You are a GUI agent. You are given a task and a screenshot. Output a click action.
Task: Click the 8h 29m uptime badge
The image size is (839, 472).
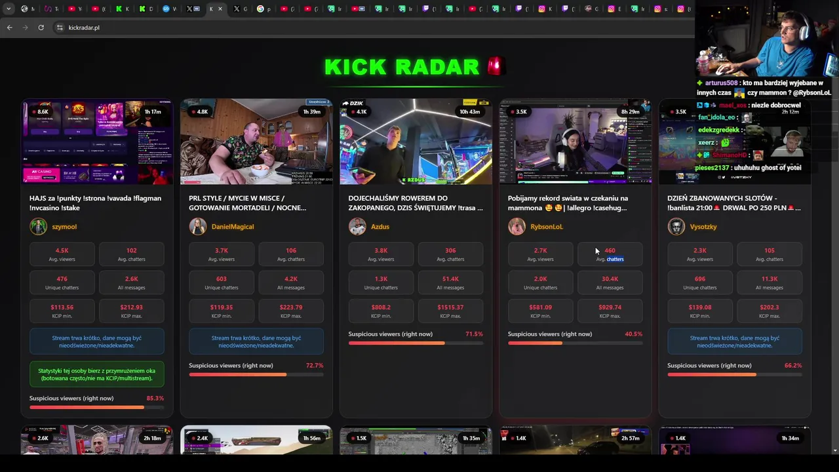click(x=630, y=111)
